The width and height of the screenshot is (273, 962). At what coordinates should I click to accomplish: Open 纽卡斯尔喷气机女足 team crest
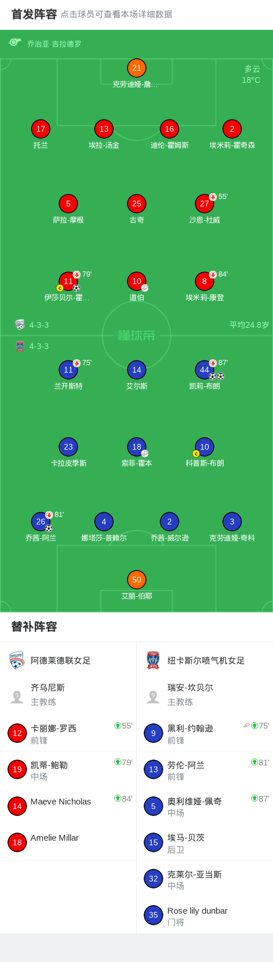(153, 661)
